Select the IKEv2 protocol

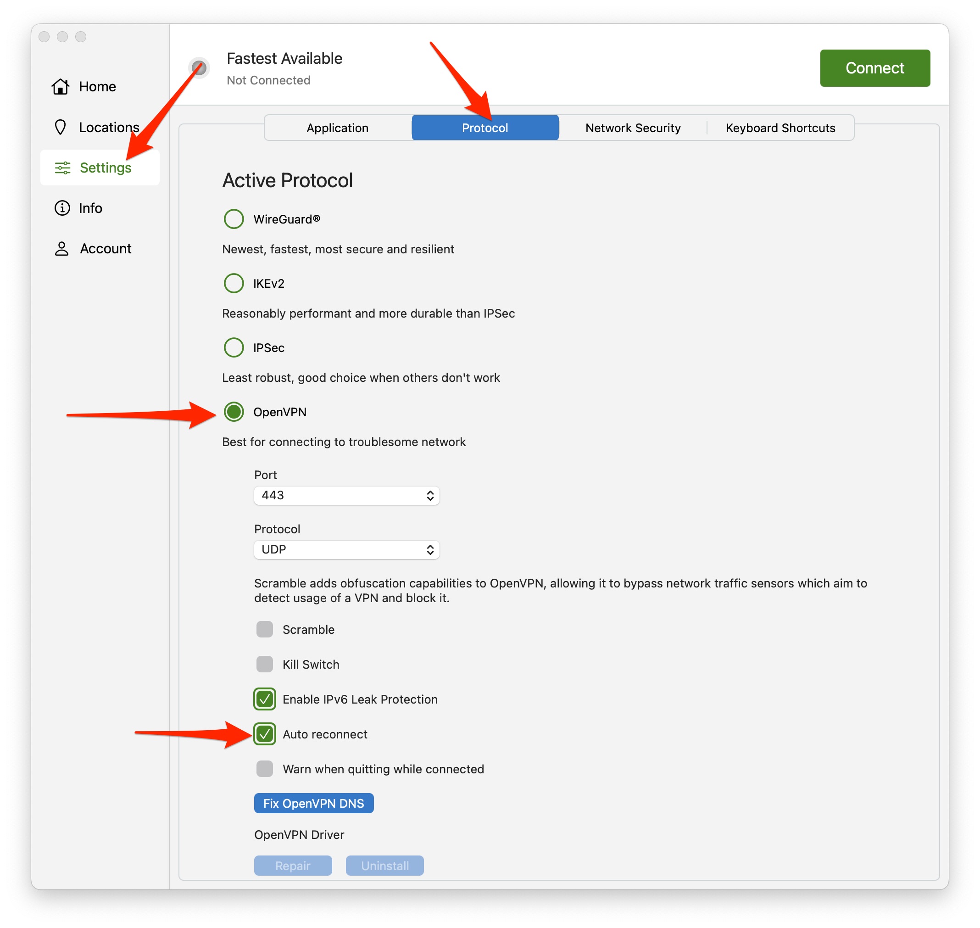234,283
